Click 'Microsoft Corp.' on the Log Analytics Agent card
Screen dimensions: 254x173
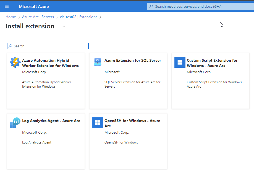point(34,133)
